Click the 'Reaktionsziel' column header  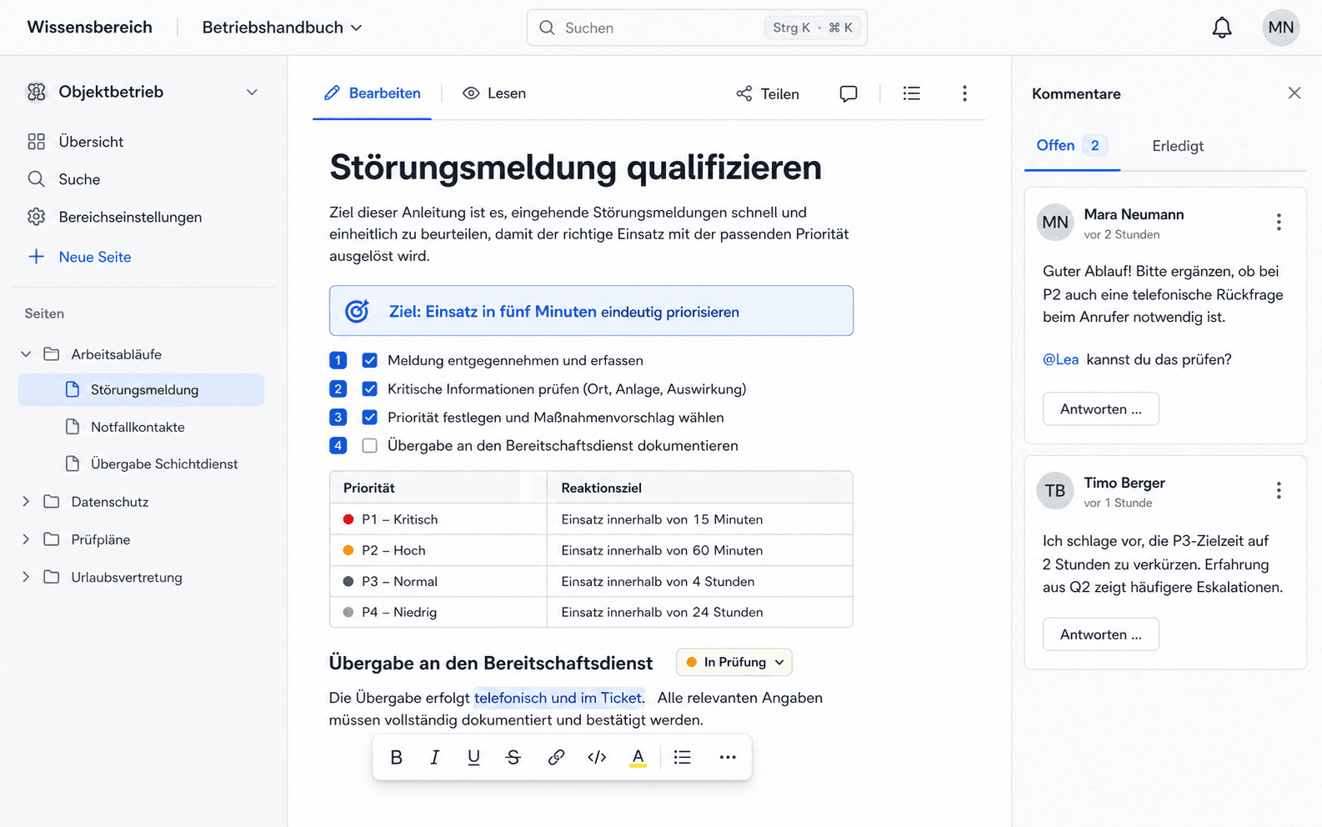click(699, 488)
